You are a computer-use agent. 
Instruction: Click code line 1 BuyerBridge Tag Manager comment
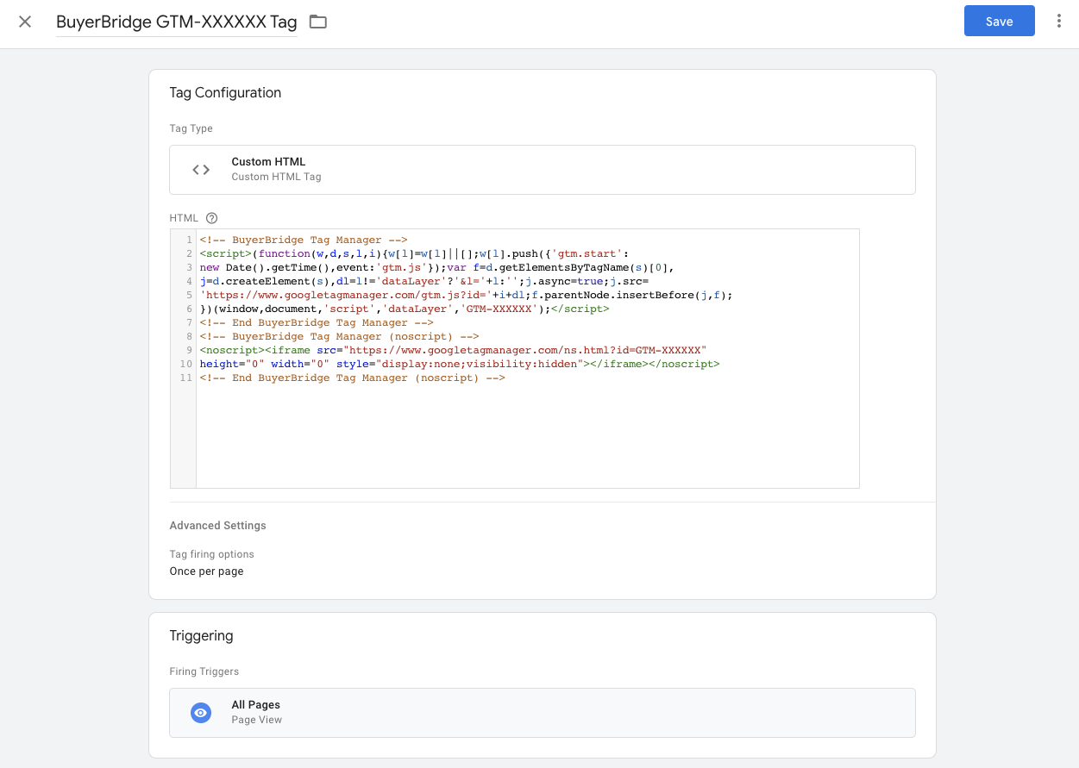(303, 240)
